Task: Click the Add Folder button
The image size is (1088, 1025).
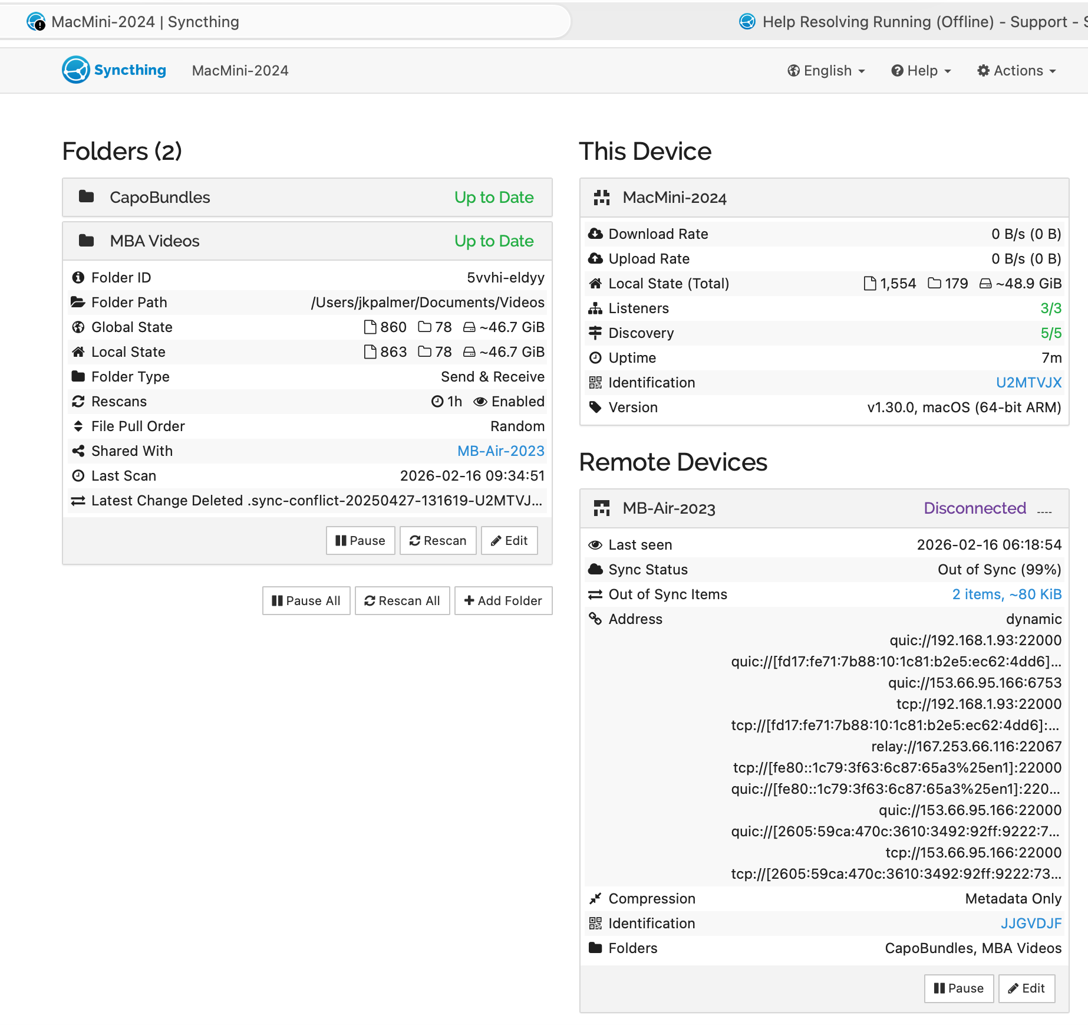Action: [503, 601]
